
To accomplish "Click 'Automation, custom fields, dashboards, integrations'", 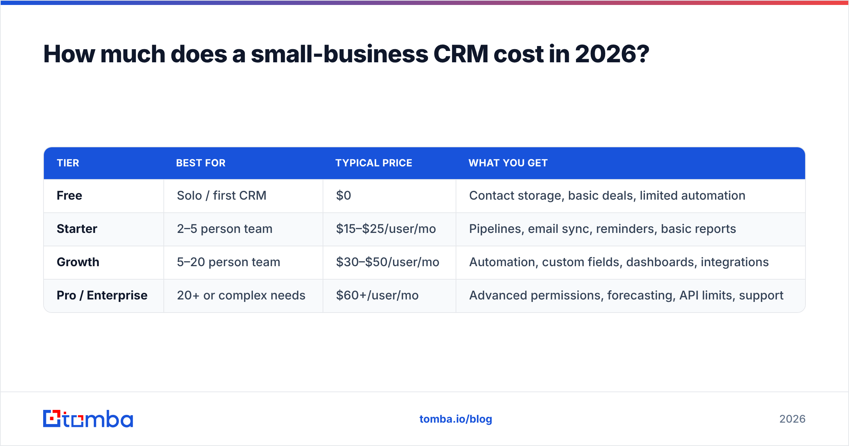I will click(x=619, y=262).
